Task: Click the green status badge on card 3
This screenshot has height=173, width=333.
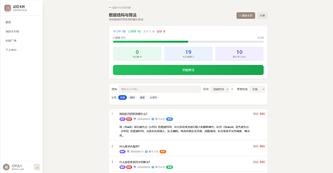Action: (x=169, y=167)
